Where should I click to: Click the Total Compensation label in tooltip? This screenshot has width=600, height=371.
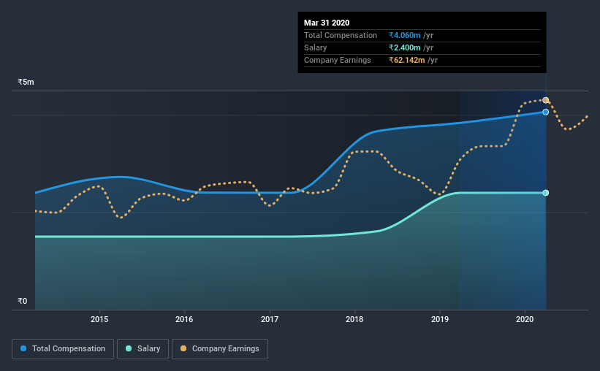point(341,35)
